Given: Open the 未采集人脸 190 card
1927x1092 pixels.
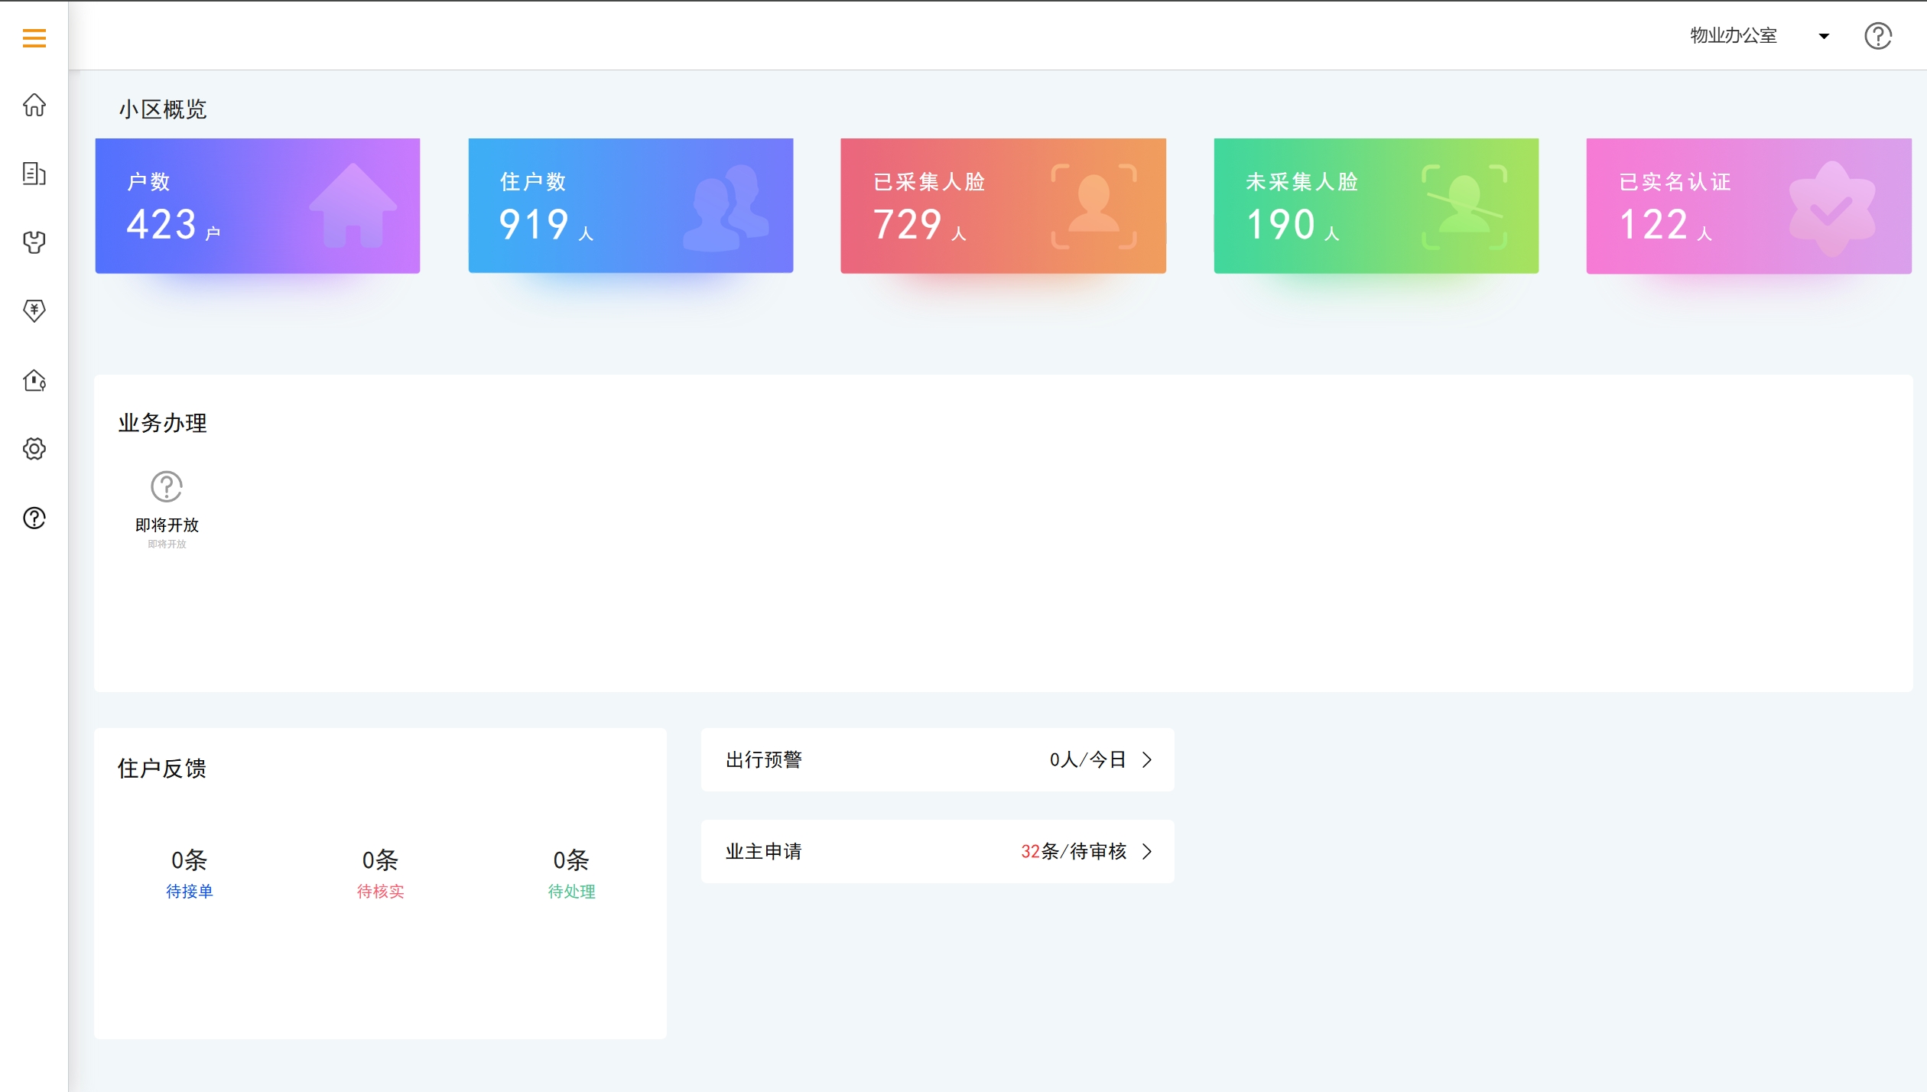Looking at the screenshot, I should 1376,206.
